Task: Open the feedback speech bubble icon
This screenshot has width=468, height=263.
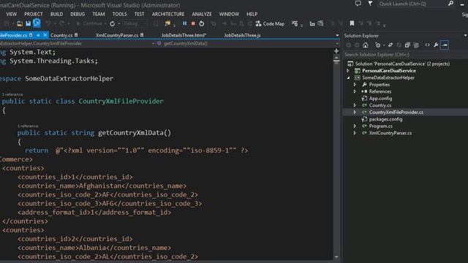Action: tap(358, 4)
